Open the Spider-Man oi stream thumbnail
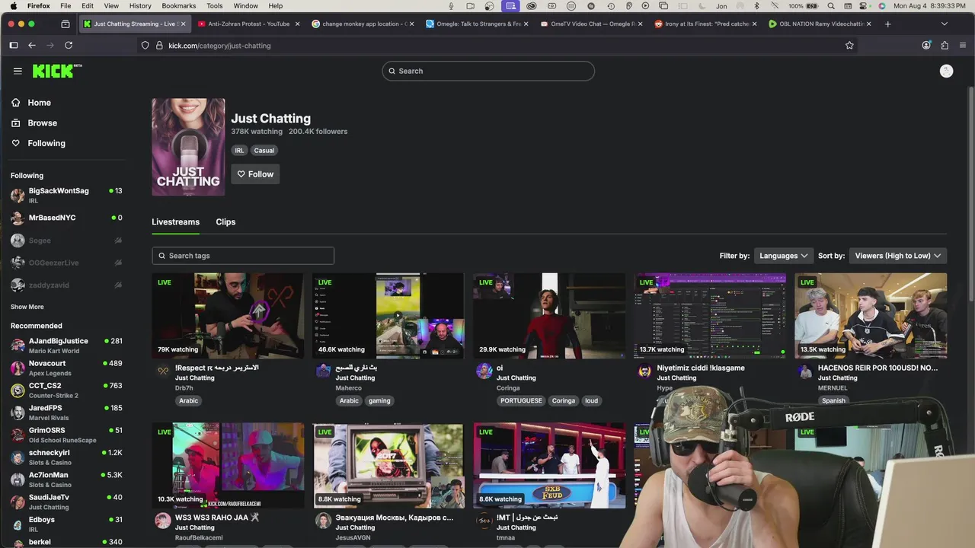 coord(549,316)
